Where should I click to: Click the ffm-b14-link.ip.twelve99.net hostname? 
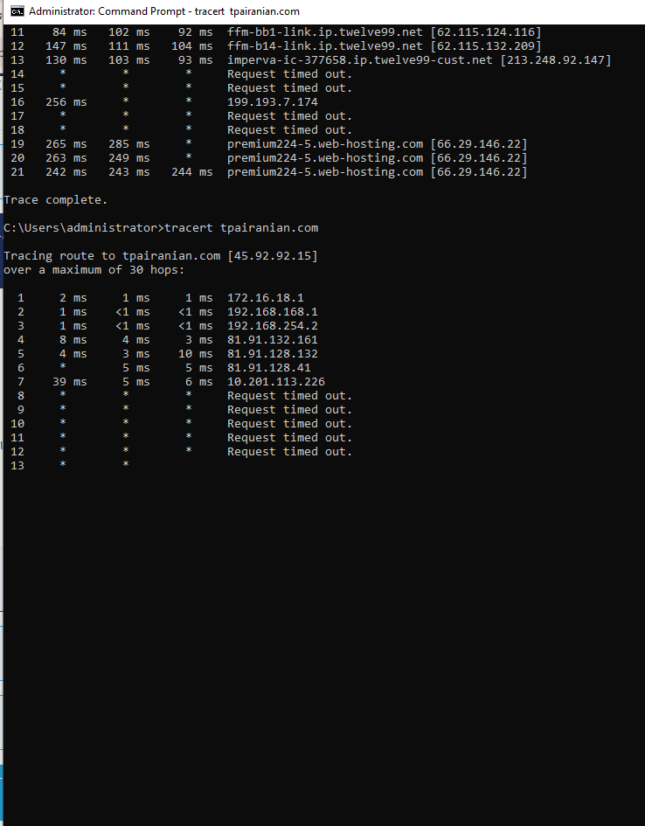pos(325,46)
